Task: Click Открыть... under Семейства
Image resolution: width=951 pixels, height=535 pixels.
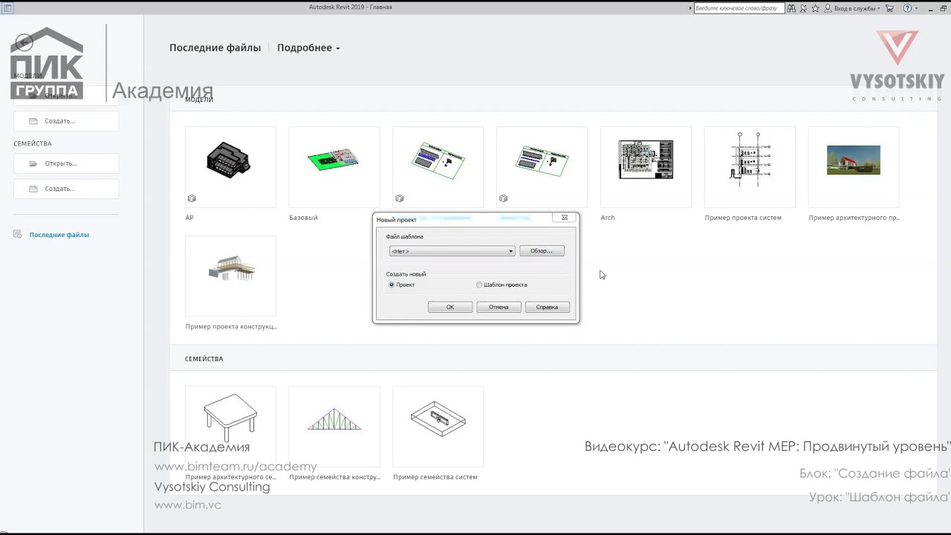Action: click(66, 163)
